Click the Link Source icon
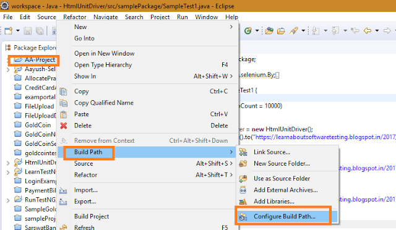 (x=243, y=152)
